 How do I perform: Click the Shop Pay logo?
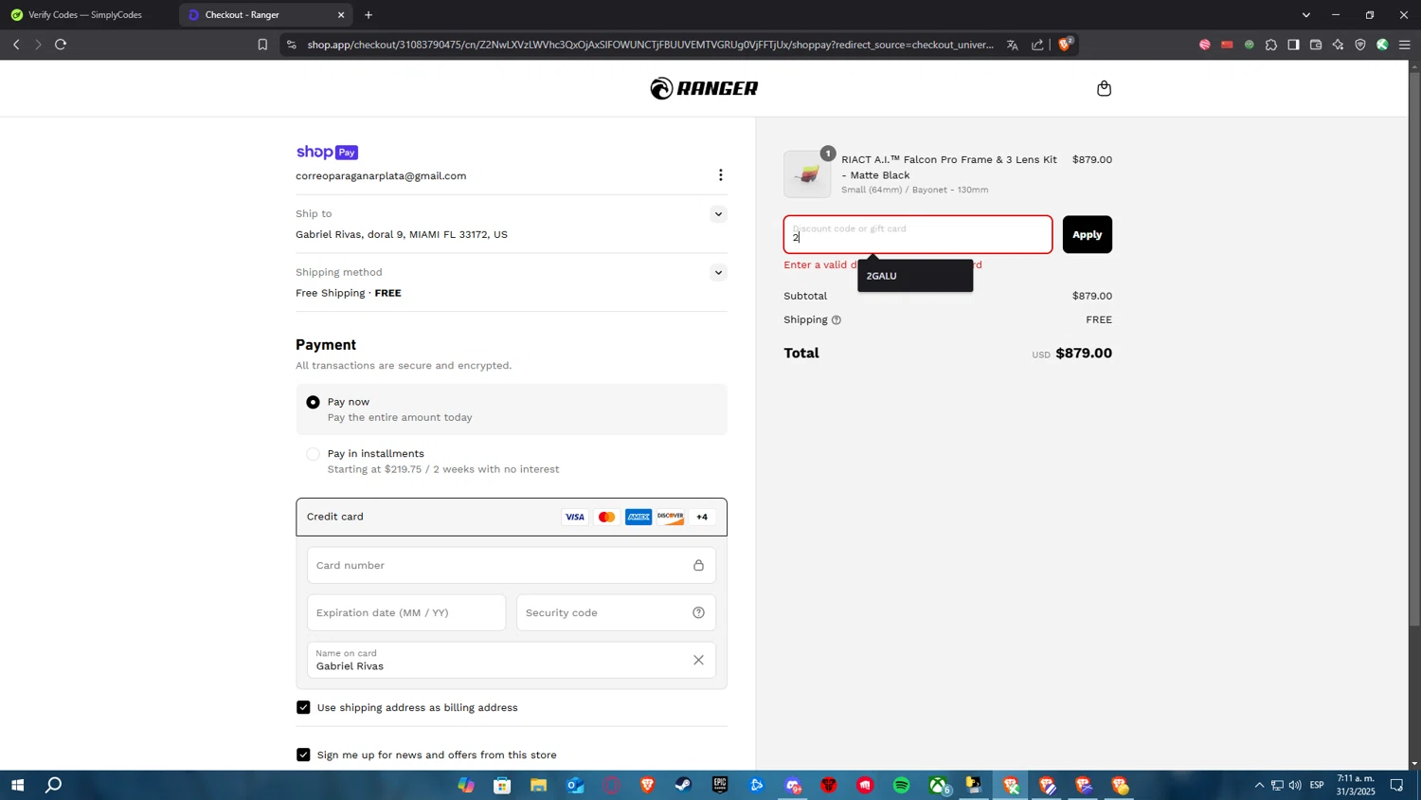[x=327, y=152]
